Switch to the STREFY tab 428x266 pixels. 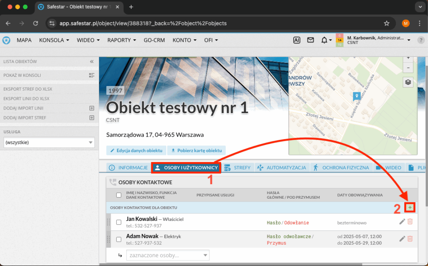[x=237, y=168]
